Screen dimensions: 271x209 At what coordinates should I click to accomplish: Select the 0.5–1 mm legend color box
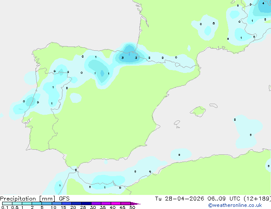point(17,203)
